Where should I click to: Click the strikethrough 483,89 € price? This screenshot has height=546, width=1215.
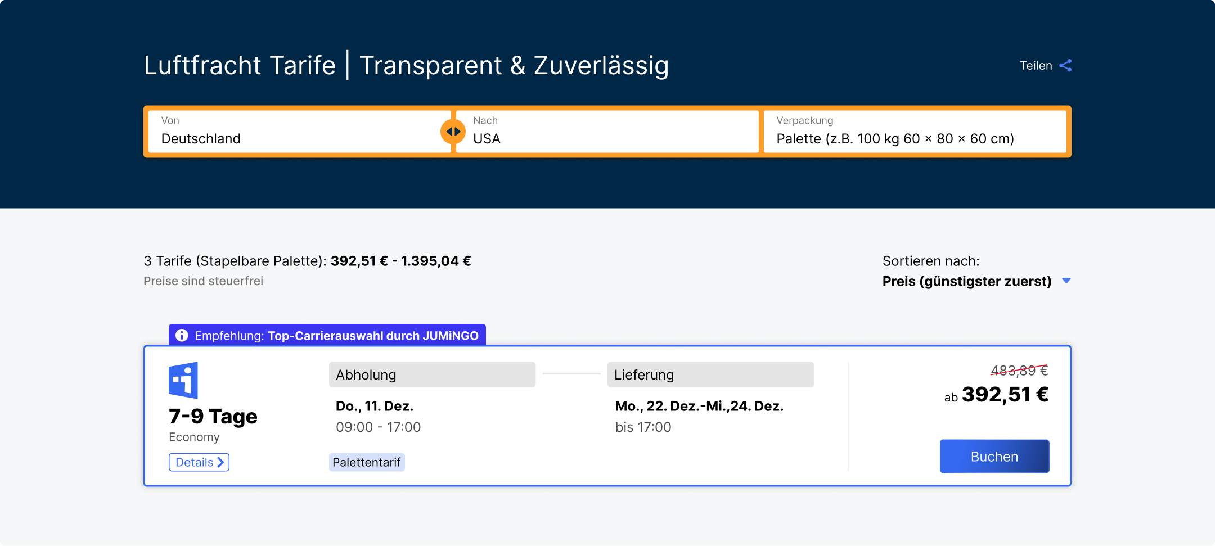pos(1019,371)
